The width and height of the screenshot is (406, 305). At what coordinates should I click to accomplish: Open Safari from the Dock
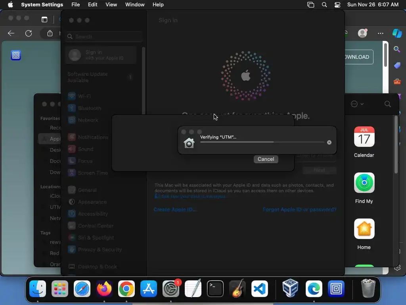(82, 289)
